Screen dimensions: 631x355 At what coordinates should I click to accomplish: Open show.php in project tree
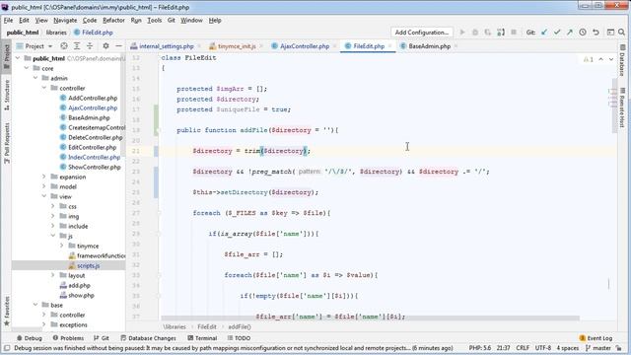click(x=81, y=296)
